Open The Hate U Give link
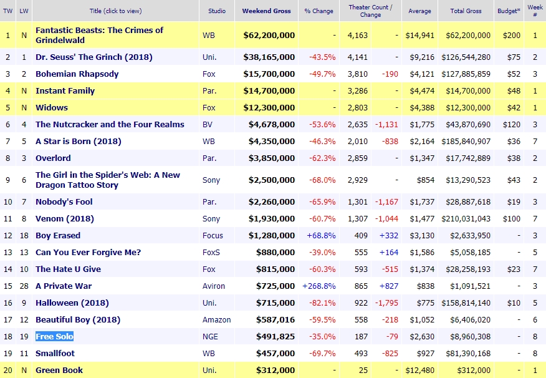Viewport: 546px width, 378px height. coord(69,269)
